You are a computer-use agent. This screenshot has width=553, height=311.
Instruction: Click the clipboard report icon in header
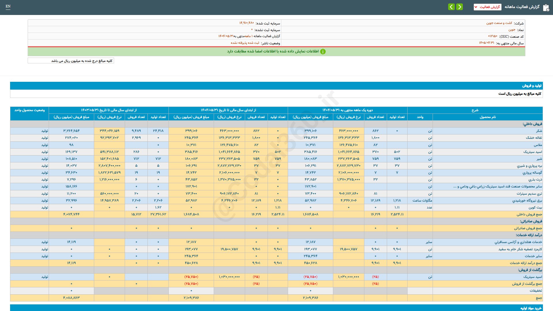coord(546,7)
